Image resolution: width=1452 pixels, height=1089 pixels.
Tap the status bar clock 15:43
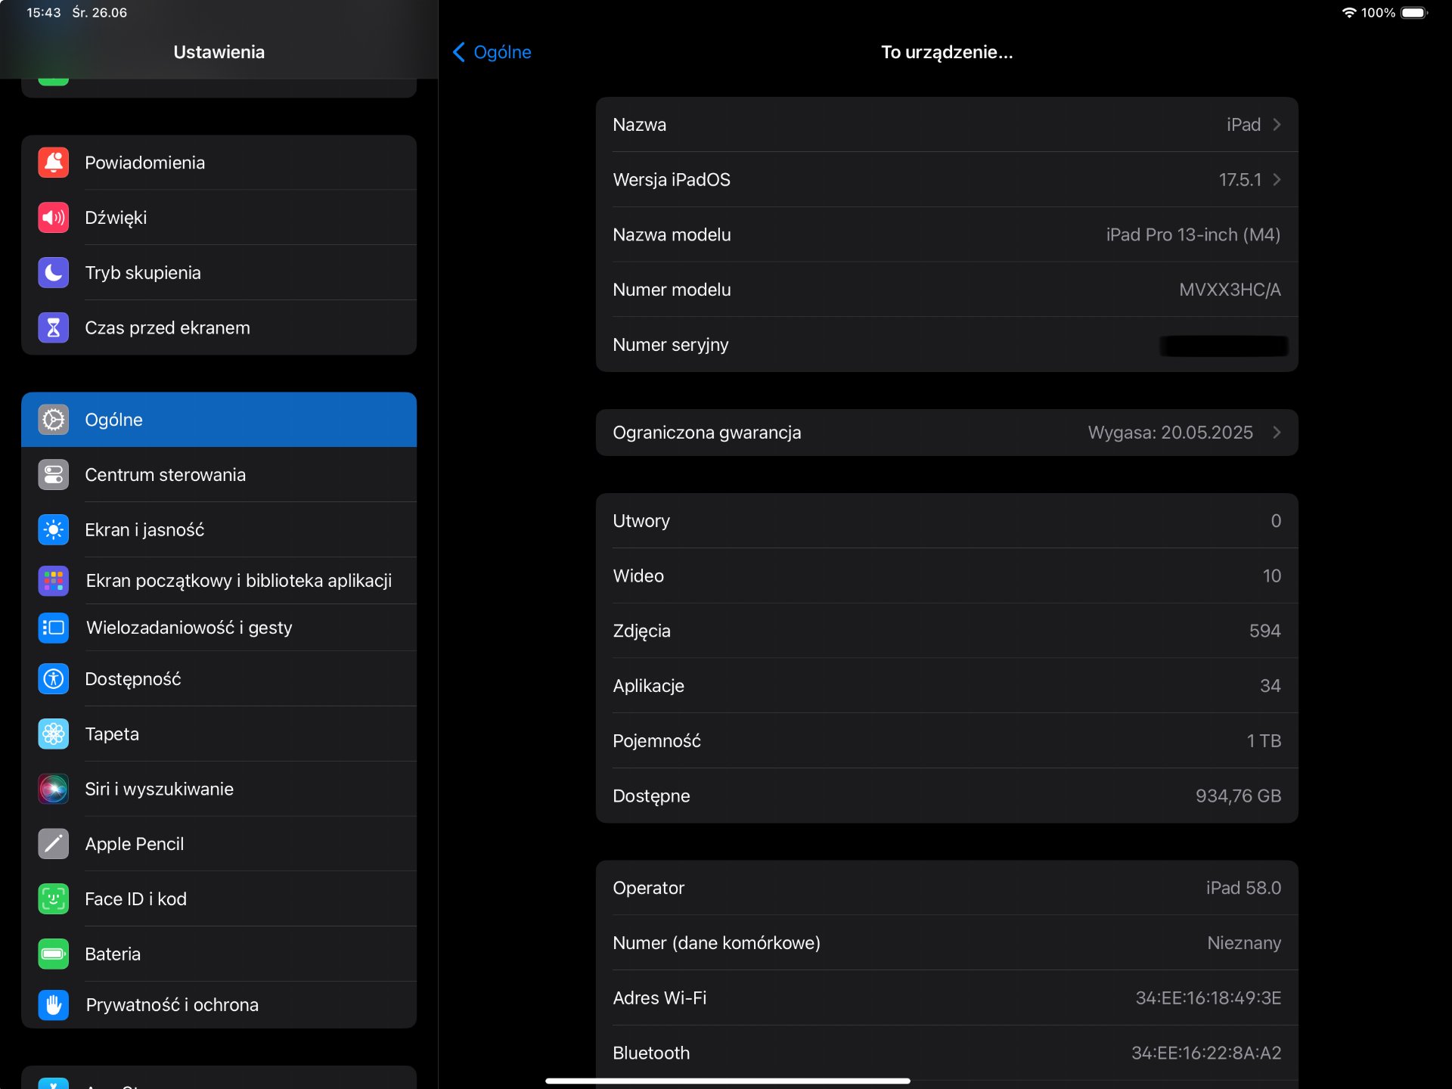(x=44, y=13)
